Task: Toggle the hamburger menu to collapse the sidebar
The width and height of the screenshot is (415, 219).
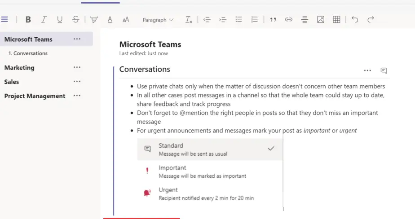Action: pyautogui.click(x=4, y=19)
